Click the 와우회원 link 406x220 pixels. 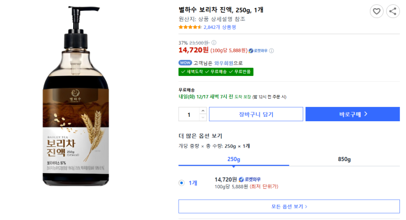224,63
